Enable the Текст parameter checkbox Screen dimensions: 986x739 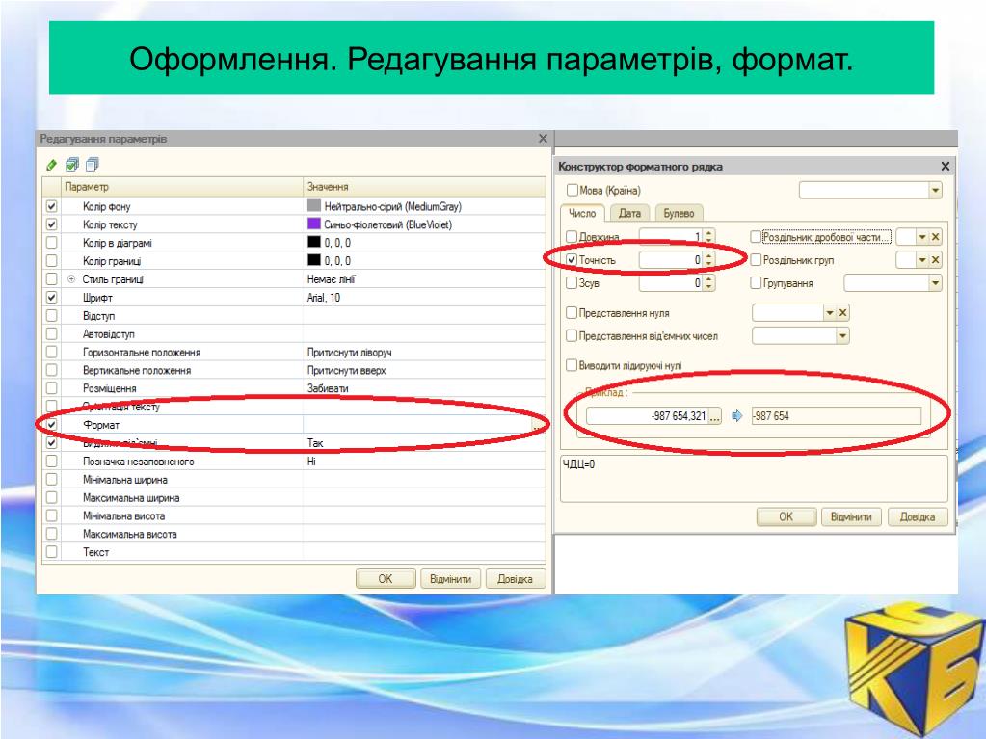(51, 552)
